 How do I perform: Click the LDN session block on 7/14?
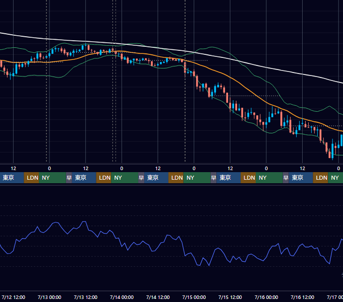pyautogui.click(x=176, y=178)
